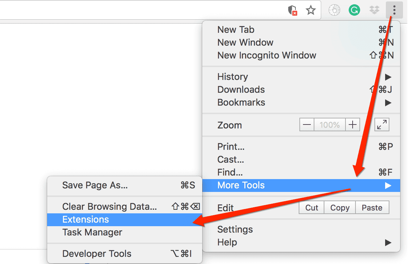Open Task Manager from the submenu
The image size is (408, 264).
92,232
